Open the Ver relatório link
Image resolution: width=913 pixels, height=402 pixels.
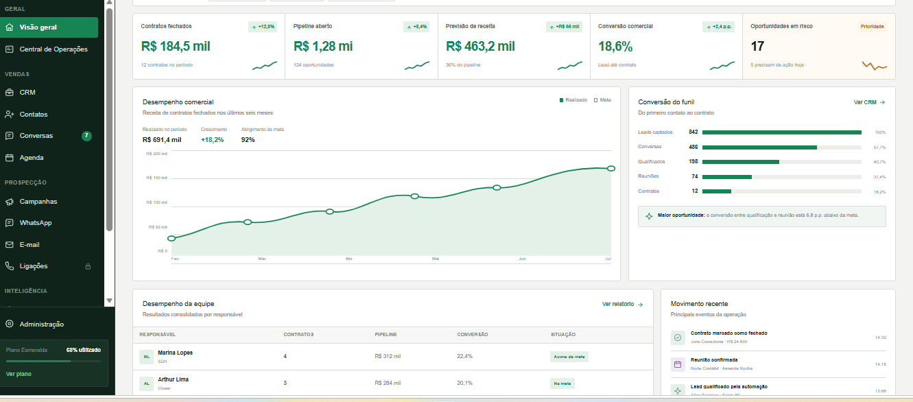click(x=622, y=304)
